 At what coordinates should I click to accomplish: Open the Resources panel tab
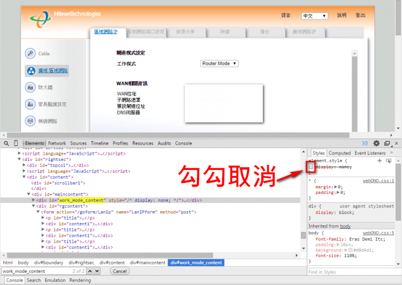(143, 143)
